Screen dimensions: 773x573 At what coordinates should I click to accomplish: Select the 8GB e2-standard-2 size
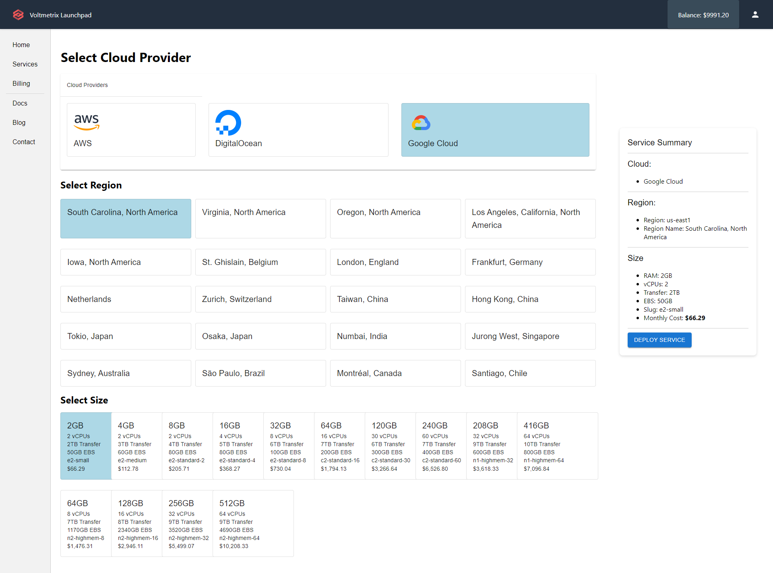(x=187, y=446)
